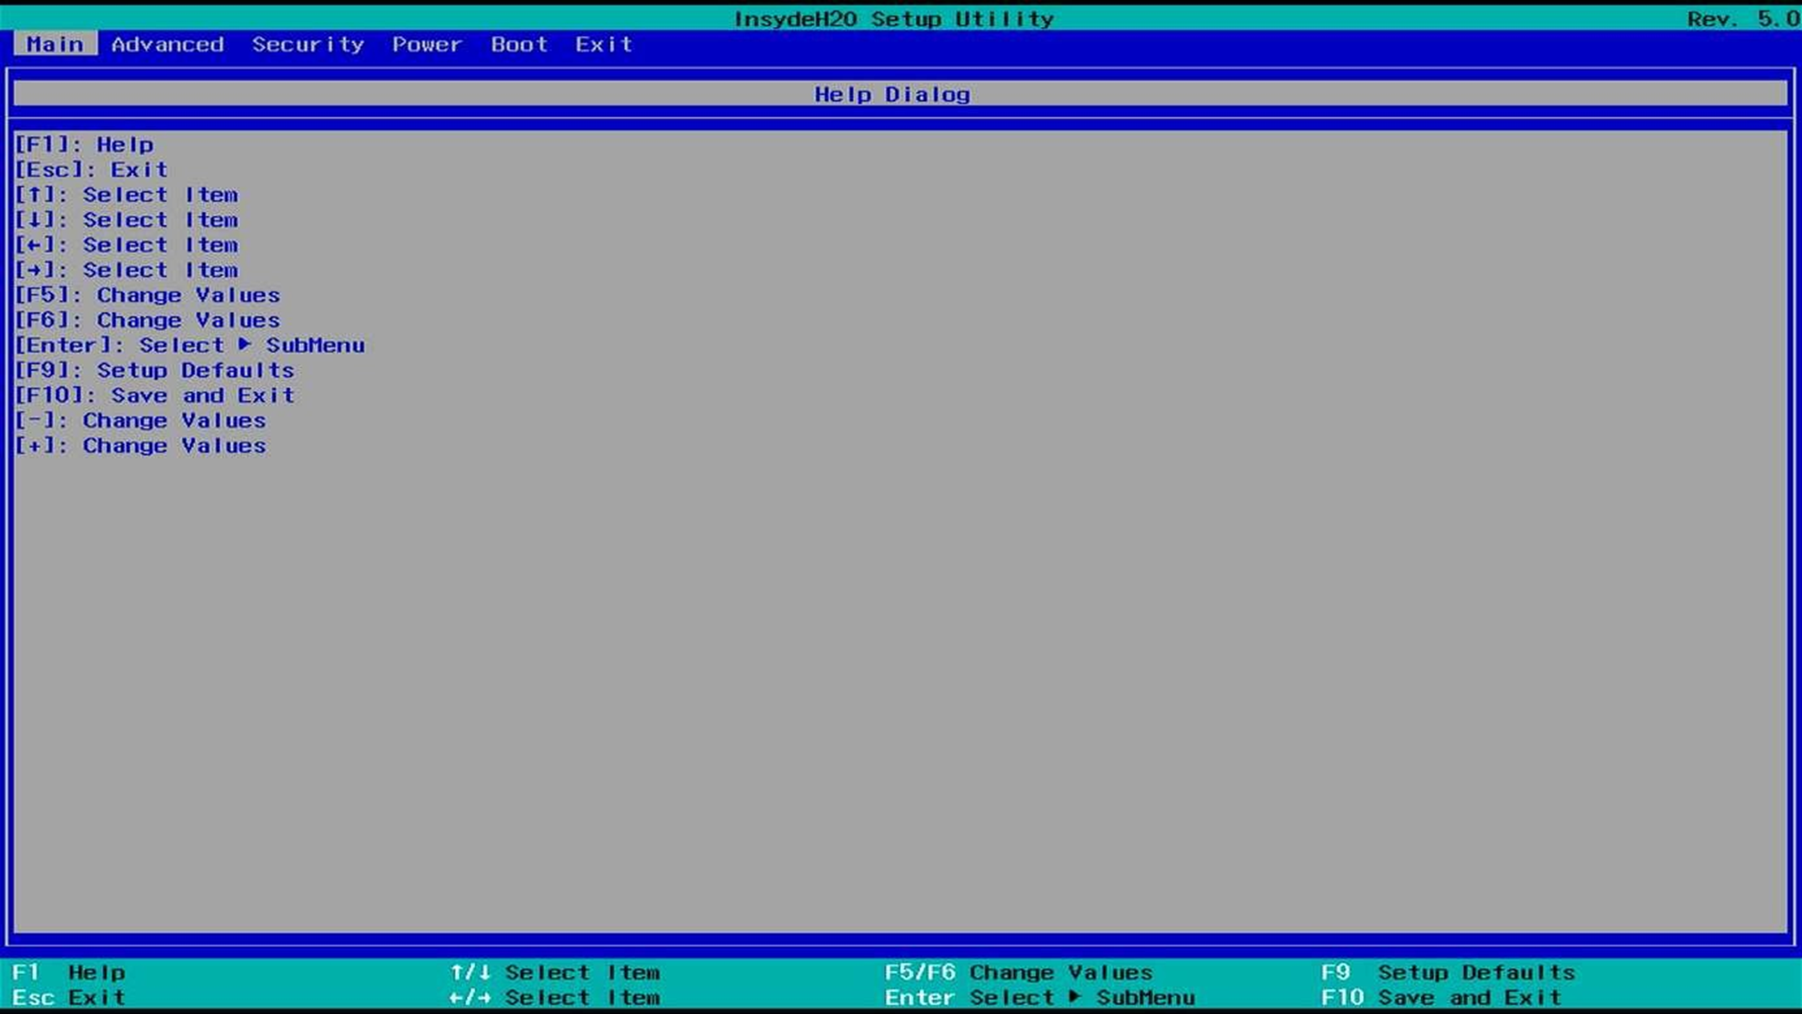Open the Power tab

(x=426, y=44)
